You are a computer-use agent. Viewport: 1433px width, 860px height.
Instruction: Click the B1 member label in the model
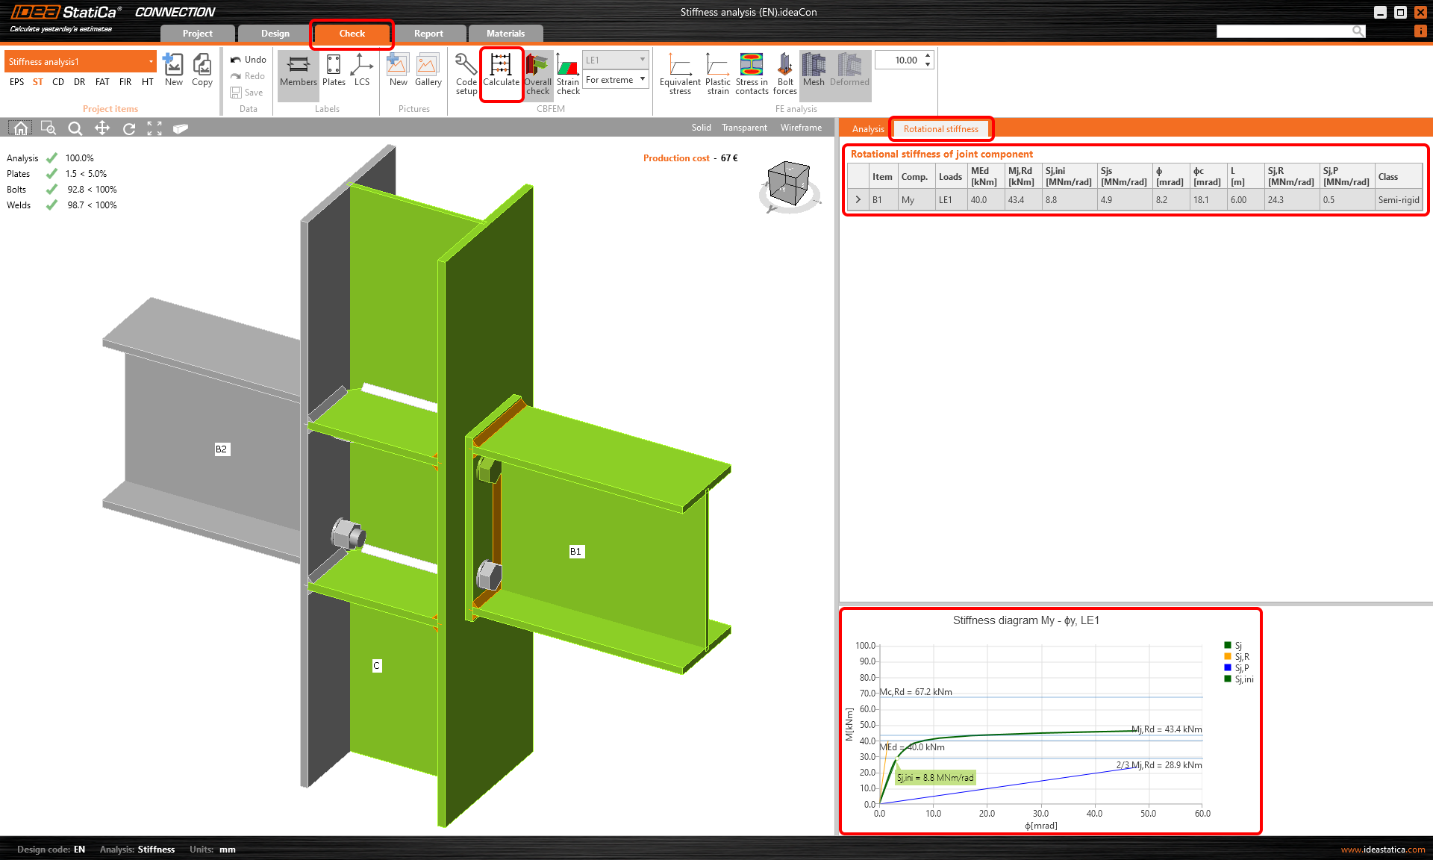[x=575, y=552]
